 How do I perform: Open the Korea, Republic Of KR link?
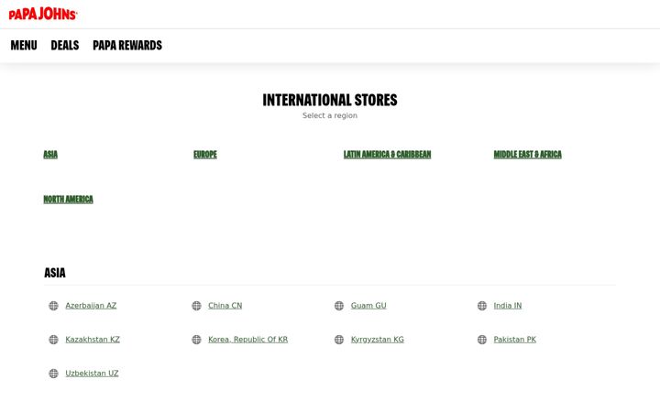247,340
